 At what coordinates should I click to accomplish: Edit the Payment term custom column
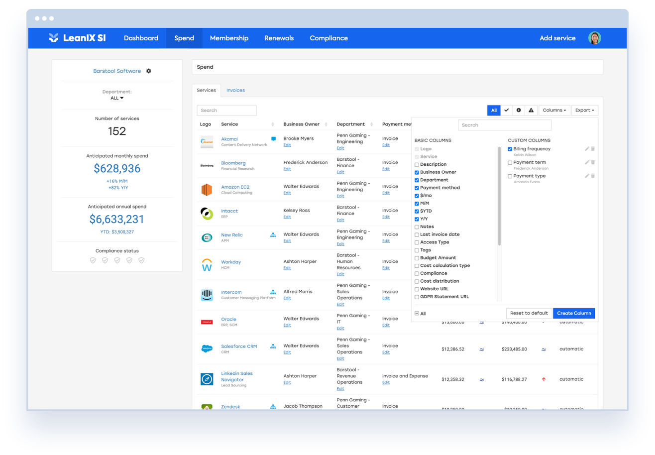pos(587,162)
